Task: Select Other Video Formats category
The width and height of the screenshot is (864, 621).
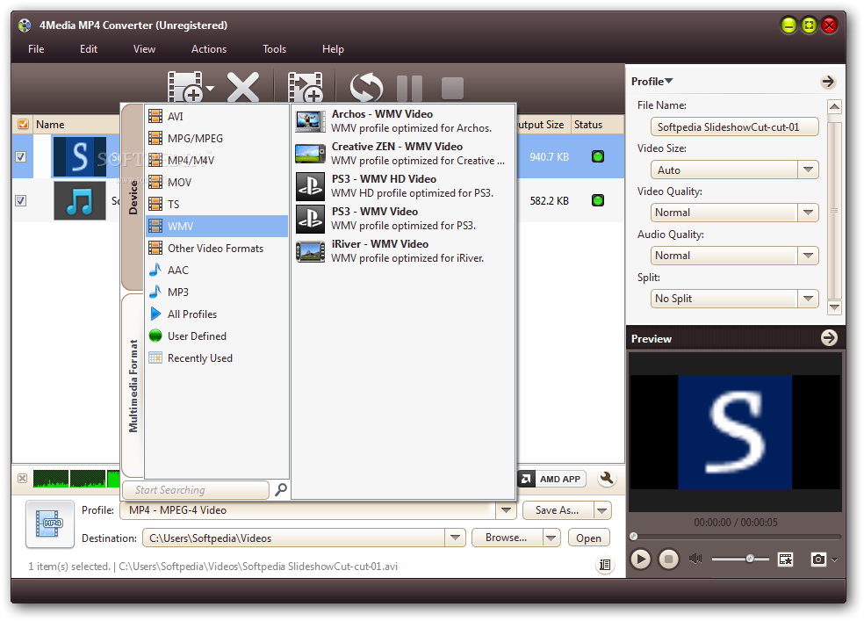Action: [217, 249]
